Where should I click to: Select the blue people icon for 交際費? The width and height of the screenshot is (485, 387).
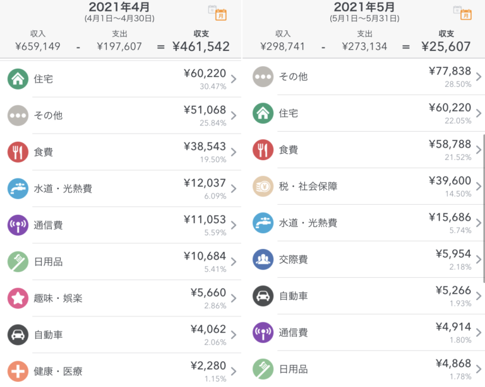tap(263, 259)
